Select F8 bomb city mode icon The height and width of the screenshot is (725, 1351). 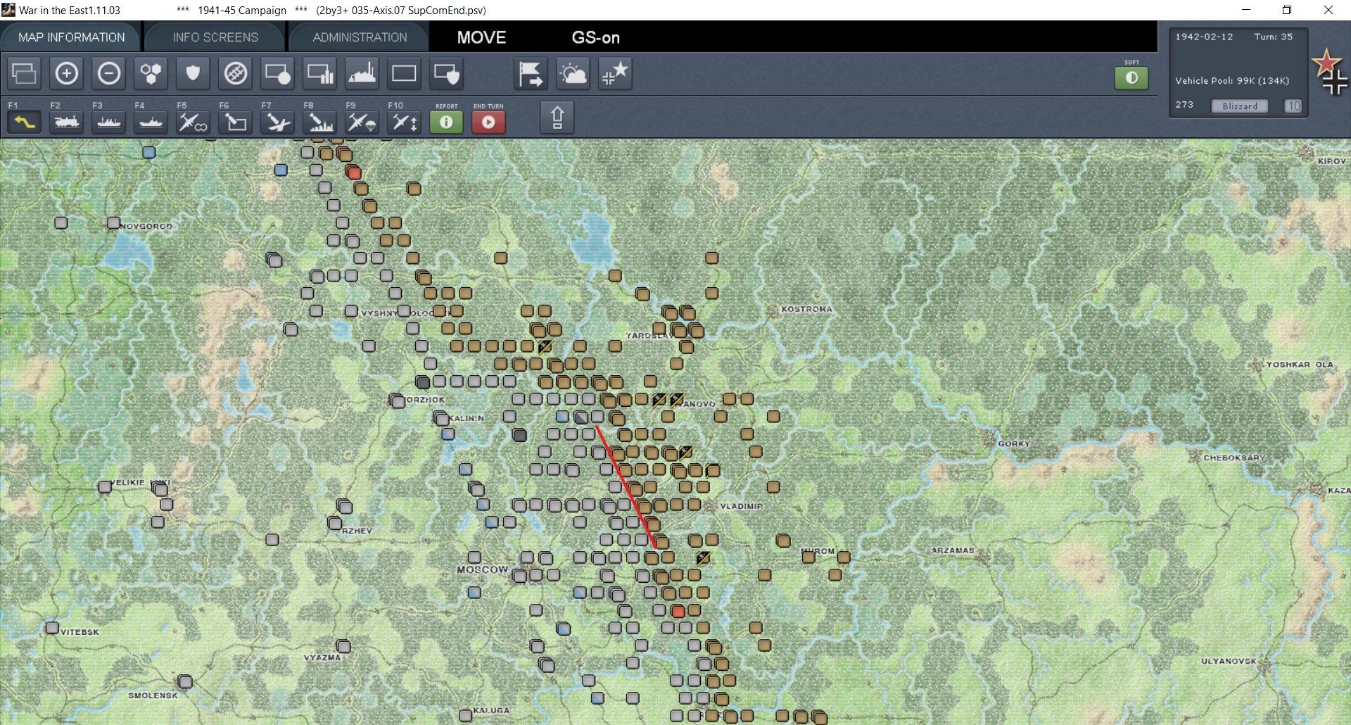pyautogui.click(x=320, y=122)
